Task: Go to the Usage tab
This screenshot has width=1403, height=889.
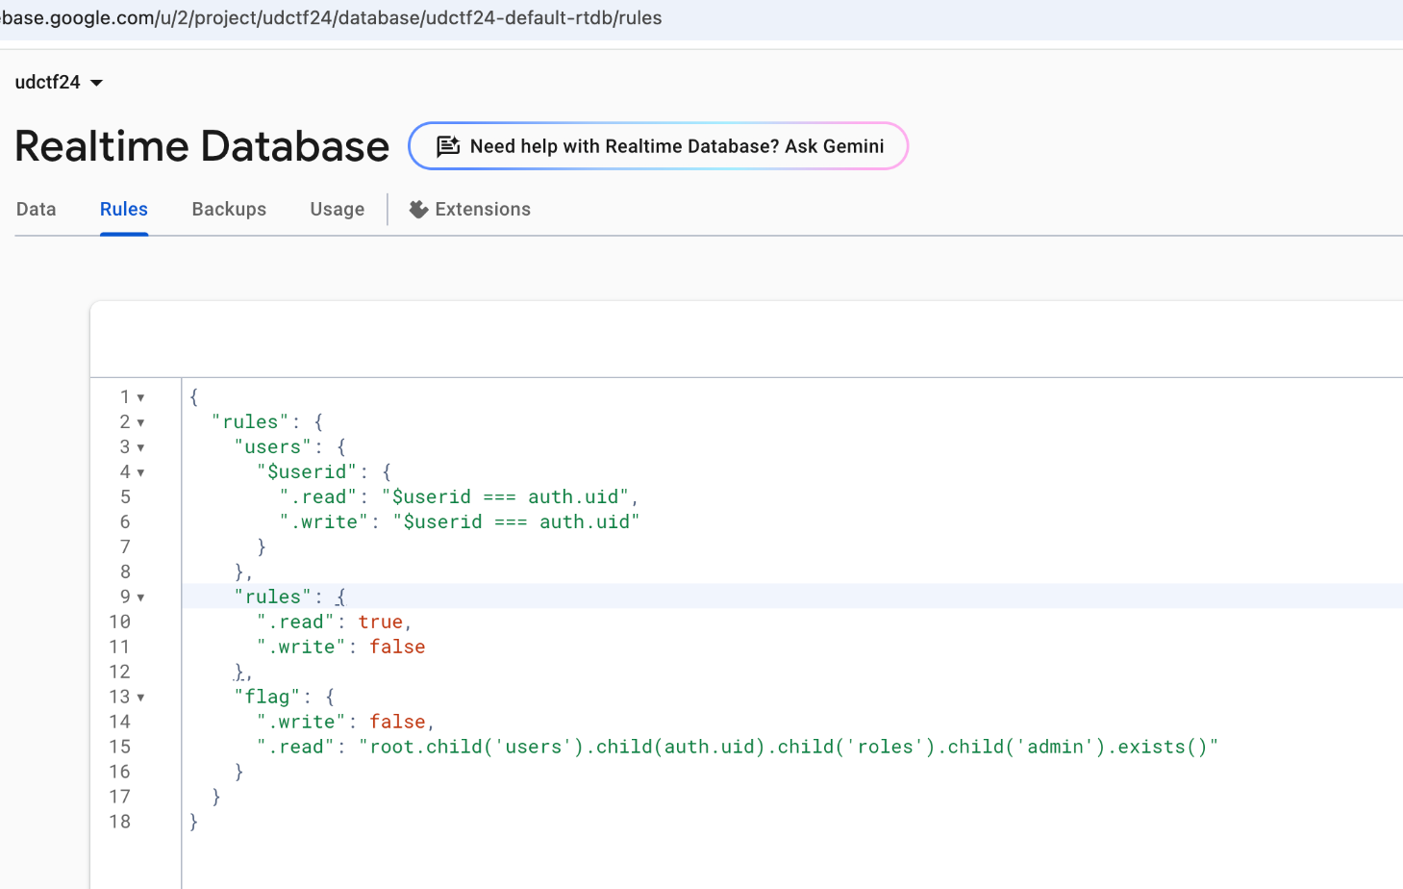Action: click(338, 209)
